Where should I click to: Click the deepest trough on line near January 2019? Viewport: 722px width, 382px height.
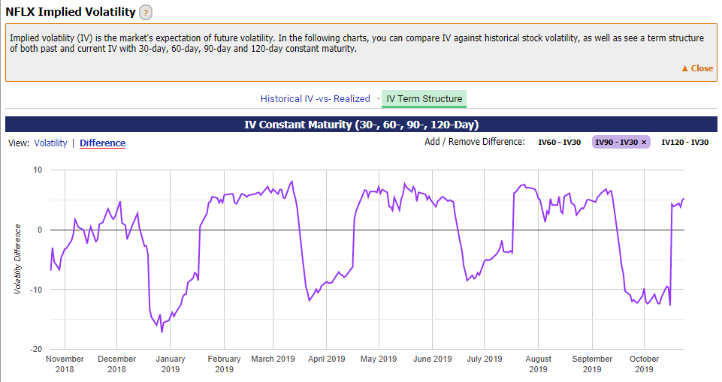point(162,331)
